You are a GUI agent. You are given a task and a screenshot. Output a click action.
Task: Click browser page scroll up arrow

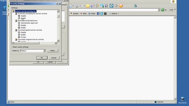coord(175,17)
